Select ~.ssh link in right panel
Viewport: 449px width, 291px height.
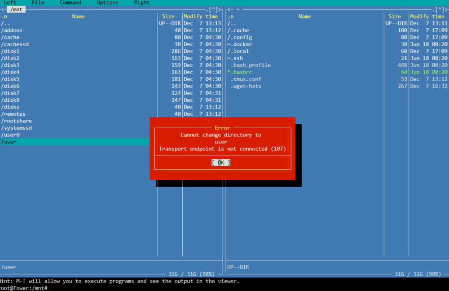coord(338,58)
